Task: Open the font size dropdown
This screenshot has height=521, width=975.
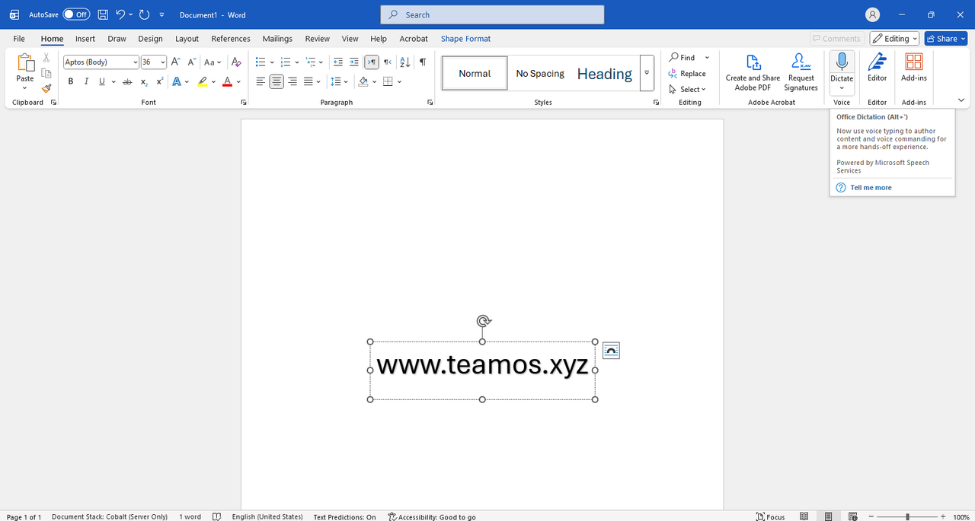Action: [163, 62]
